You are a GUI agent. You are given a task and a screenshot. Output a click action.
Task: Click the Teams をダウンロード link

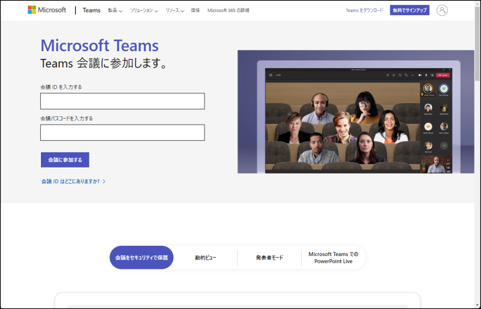pos(364,10)
